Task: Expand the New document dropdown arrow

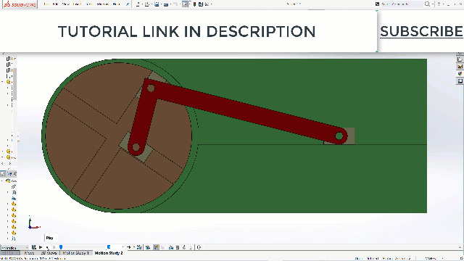Action: (142, 4)
